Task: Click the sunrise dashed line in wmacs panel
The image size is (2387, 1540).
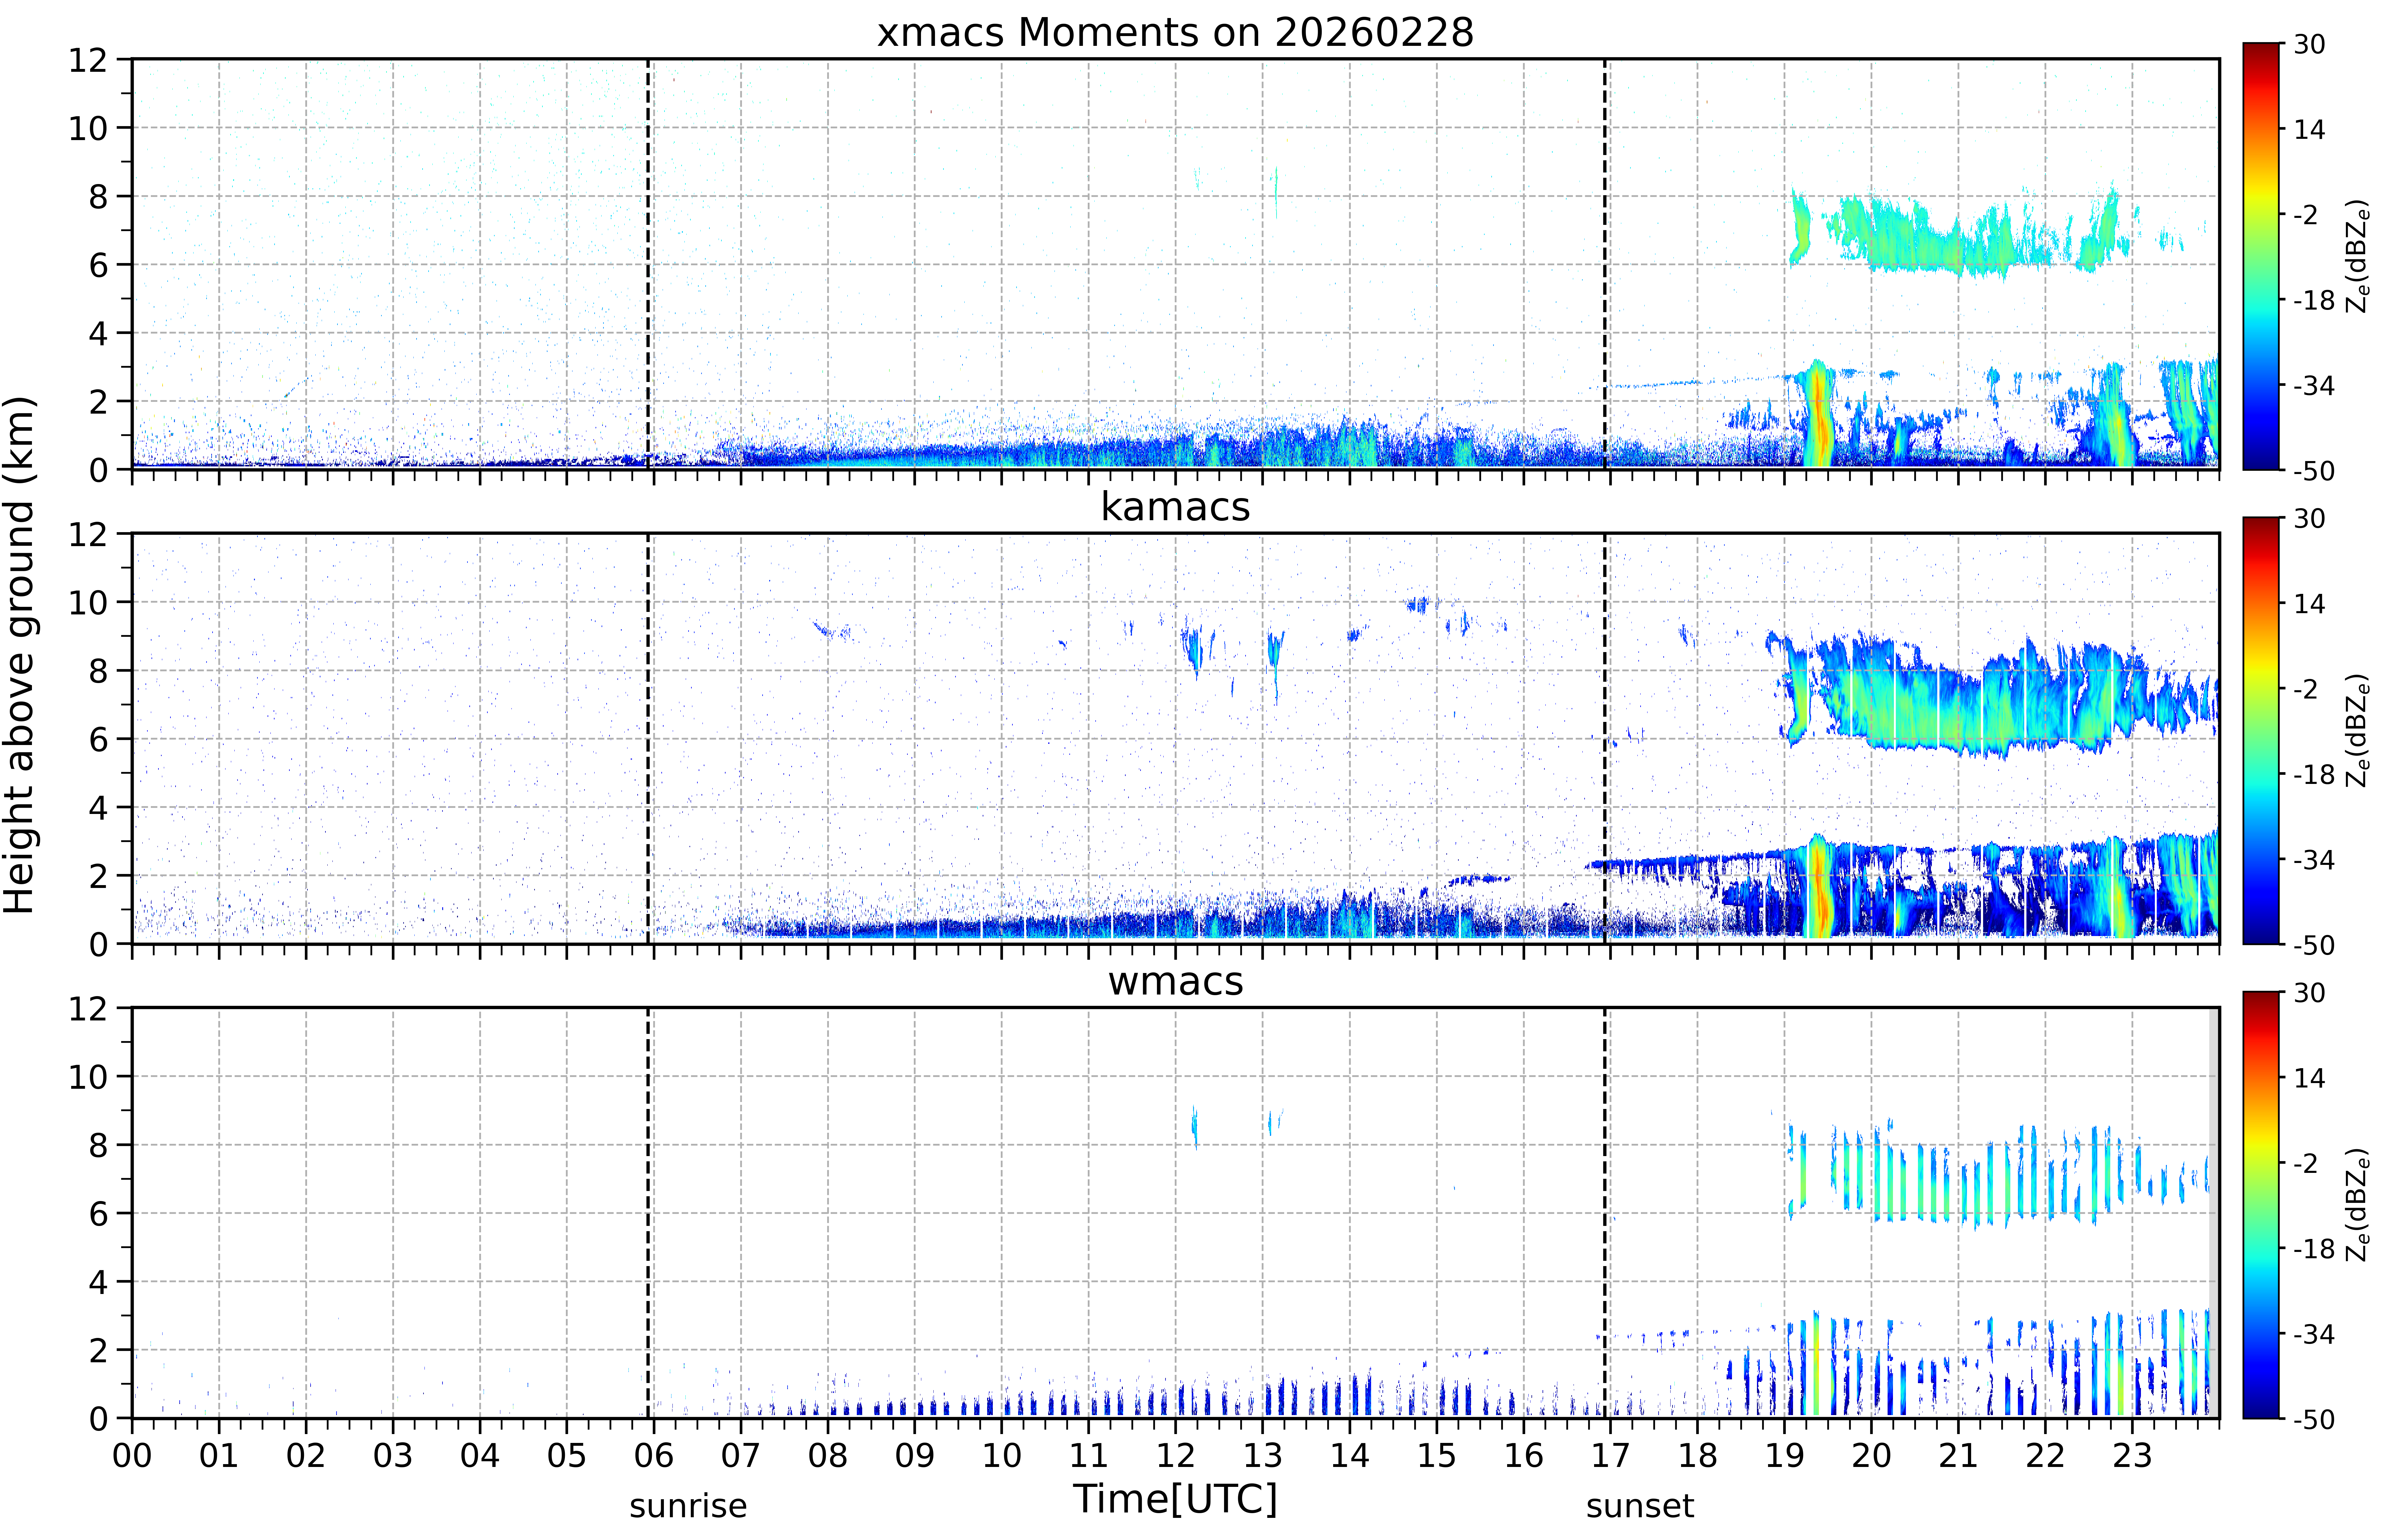Action: [648, 1213]
